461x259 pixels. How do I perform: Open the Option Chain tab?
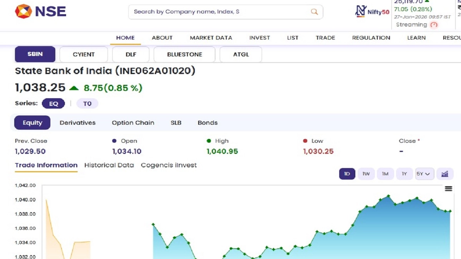click(133, 123)
